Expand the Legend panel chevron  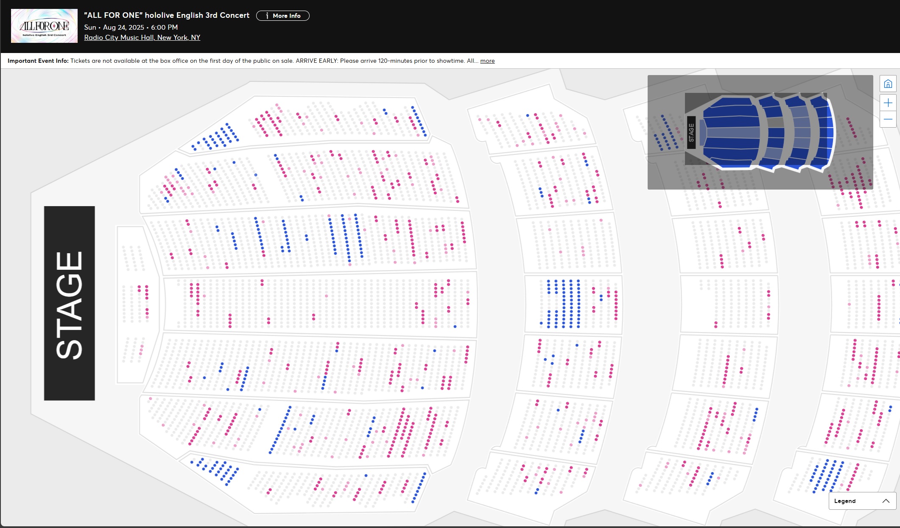(886, 501)
